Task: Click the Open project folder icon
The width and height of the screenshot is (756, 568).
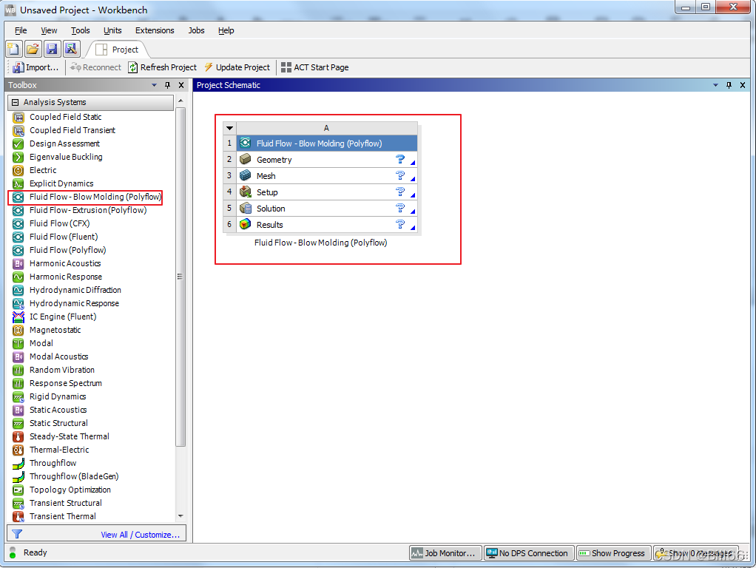Action: pos(33,49)
